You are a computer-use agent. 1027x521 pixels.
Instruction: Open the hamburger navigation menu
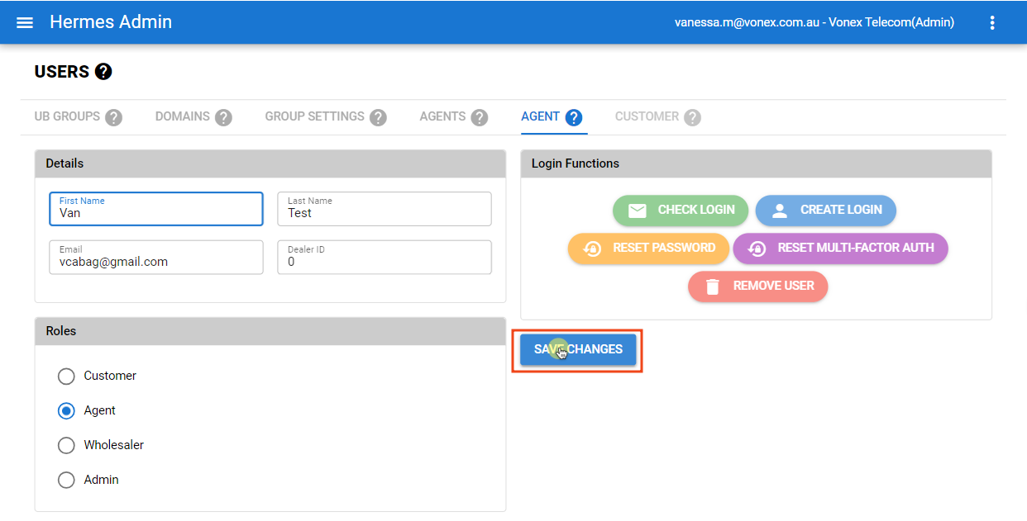[25, 22]
